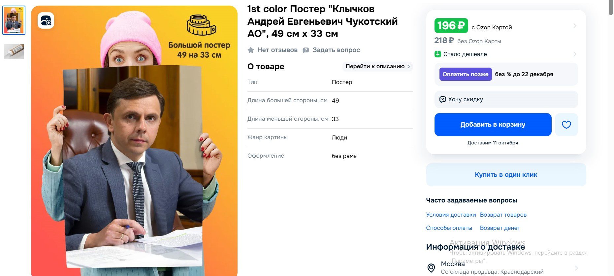Open Условия доставки FAQ link
Viewport: 614px width, 276px height.
451,215
